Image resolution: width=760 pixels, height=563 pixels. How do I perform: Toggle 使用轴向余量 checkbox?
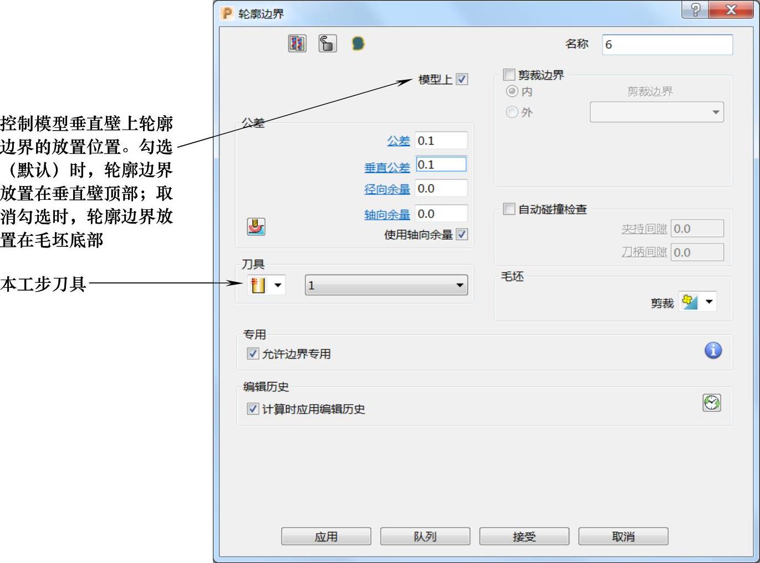pyautogui.click(x=462, y=235)
